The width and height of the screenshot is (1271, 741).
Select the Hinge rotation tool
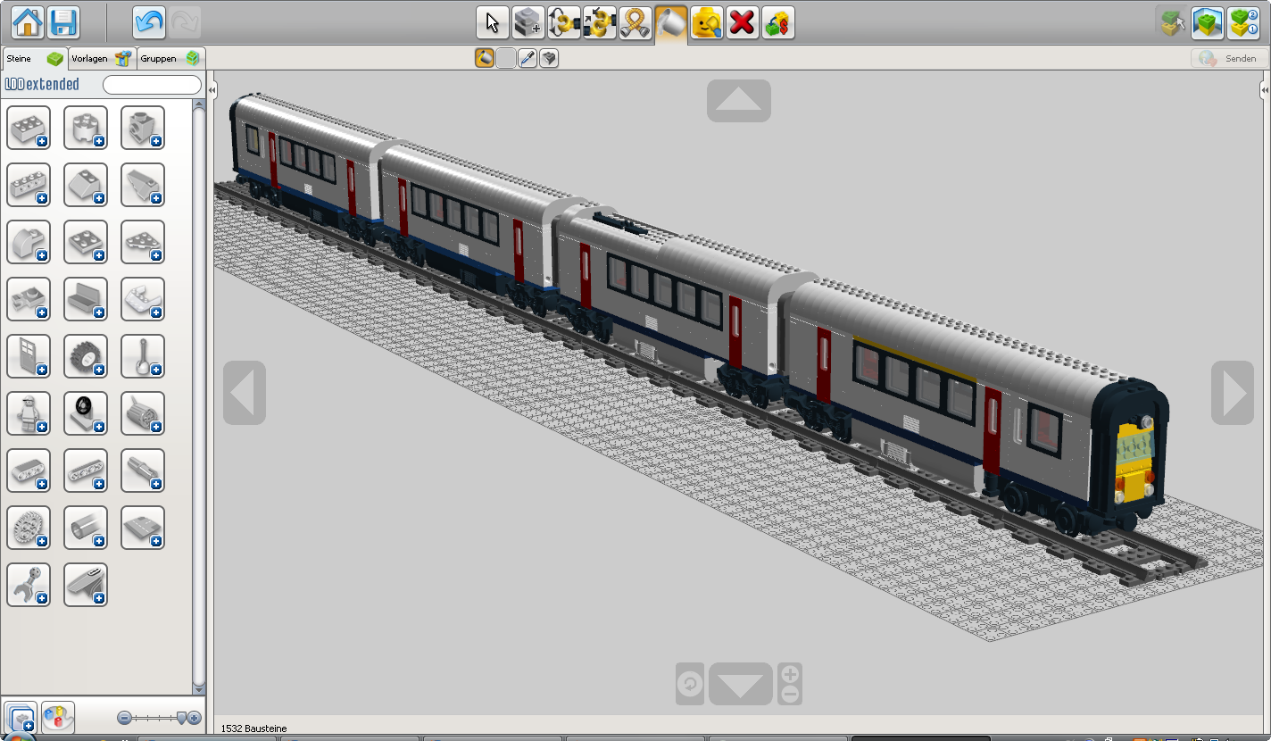563,23
